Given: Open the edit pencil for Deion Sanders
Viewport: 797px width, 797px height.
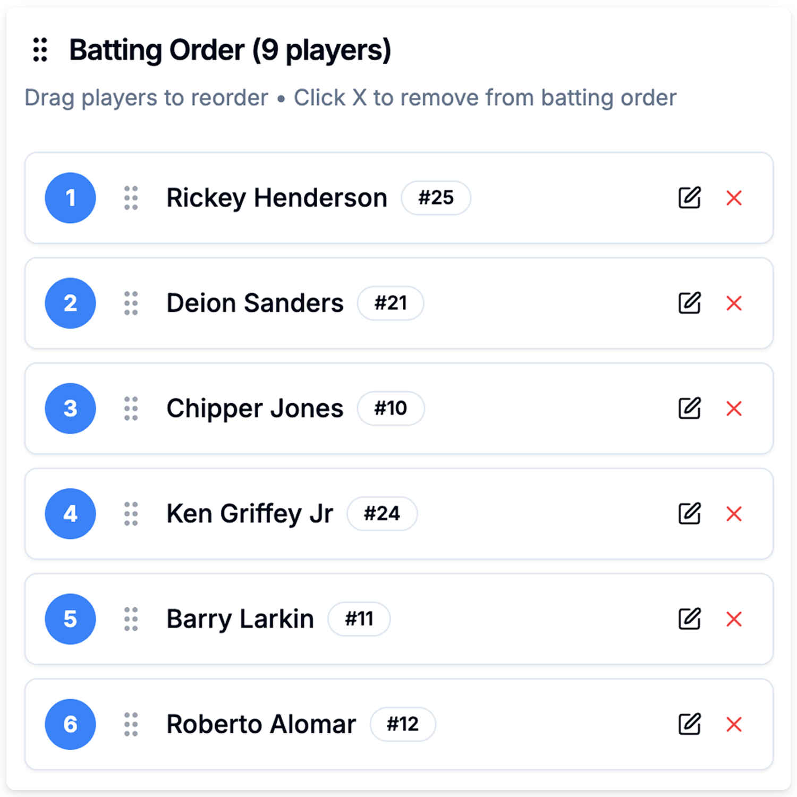Looking at the screenshot, I should point(690,303).
